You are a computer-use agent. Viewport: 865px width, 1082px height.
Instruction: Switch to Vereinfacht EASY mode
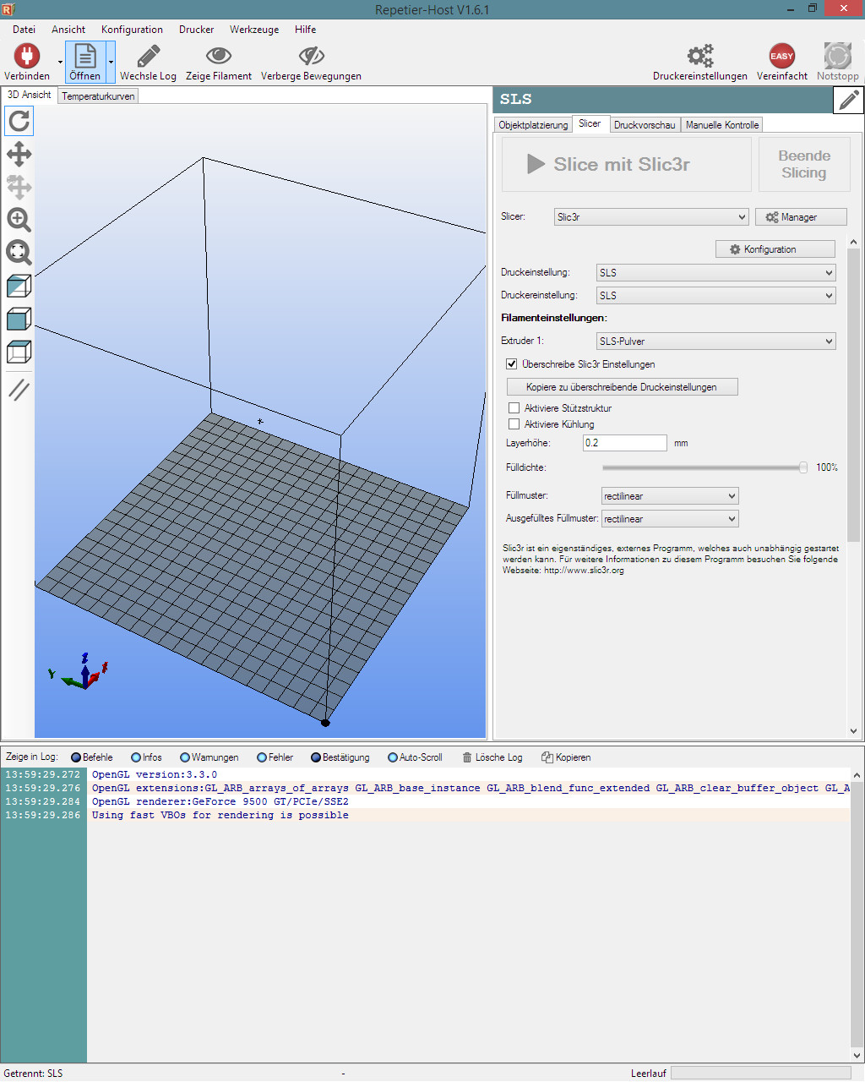pyautogui.click(x=782, y=56)
